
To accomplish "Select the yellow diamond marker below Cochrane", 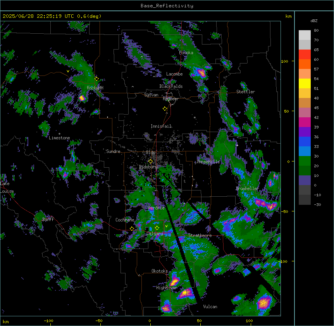I will pos(132,228).
